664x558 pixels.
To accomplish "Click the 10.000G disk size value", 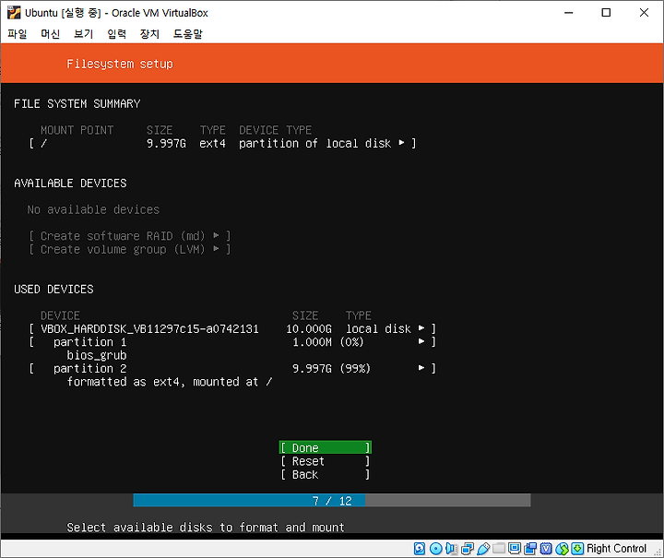I will 309,329.
